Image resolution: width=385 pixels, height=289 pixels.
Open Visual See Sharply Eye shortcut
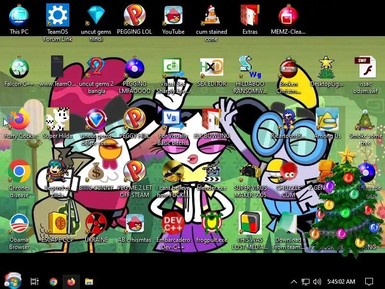(173, 67)
